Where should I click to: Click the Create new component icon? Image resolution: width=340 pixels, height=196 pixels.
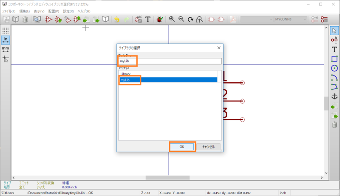coord(48,19)
